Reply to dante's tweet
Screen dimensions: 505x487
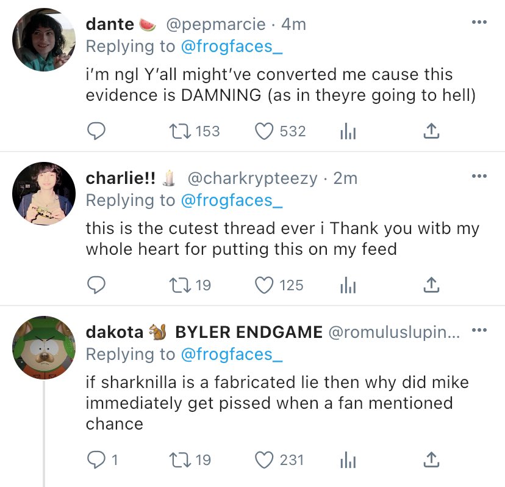tap(96, 131)
